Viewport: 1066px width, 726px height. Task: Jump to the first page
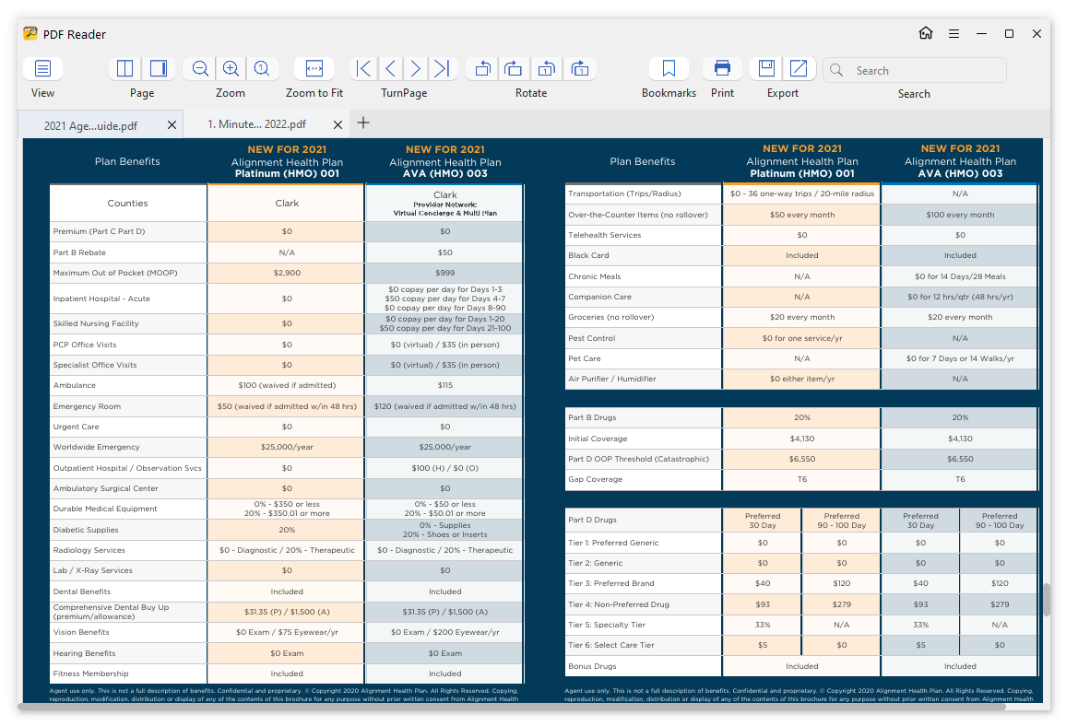(363, 68)
